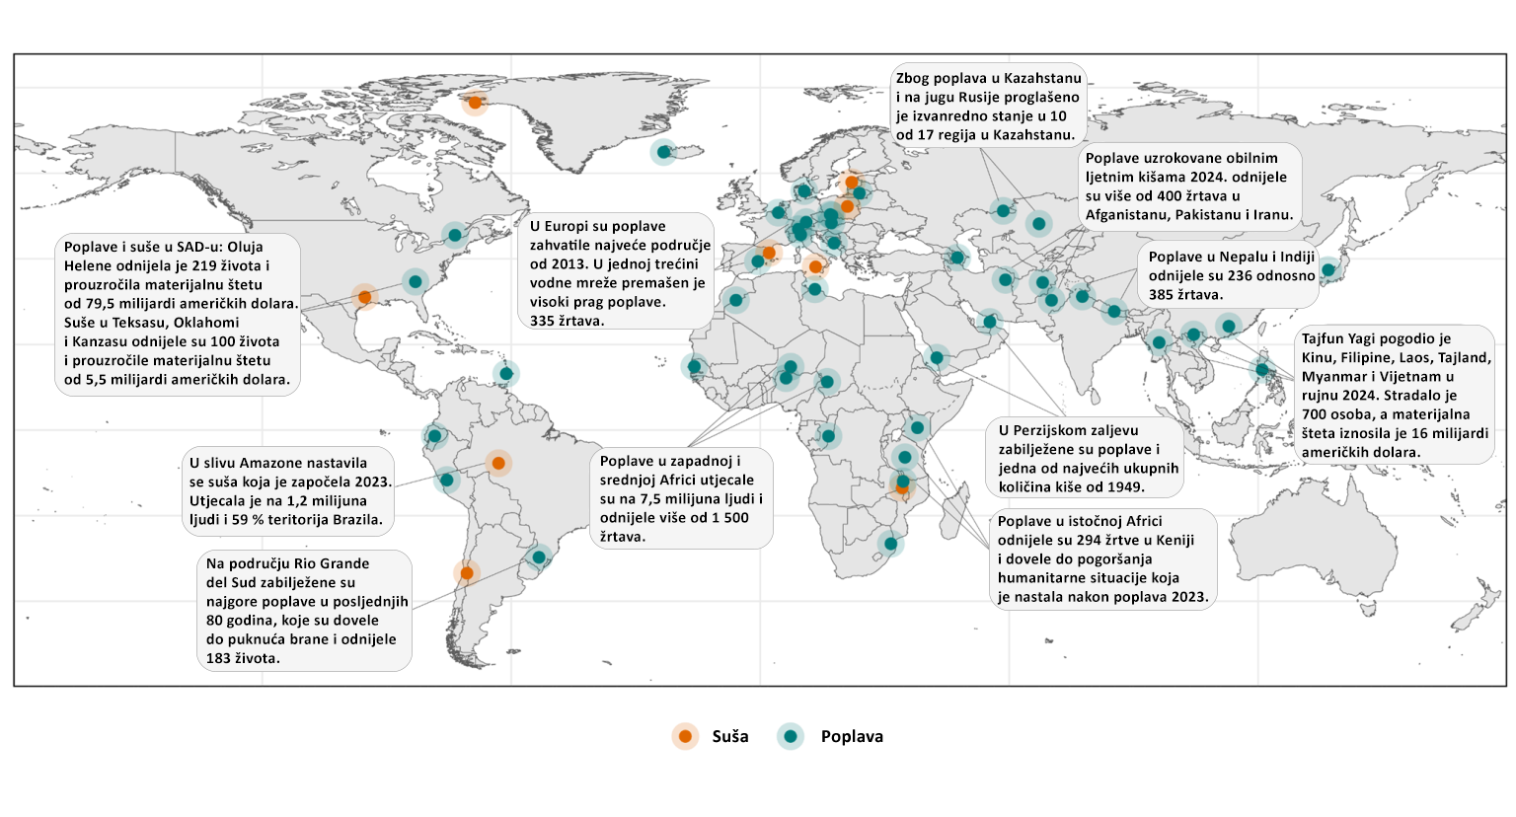The width and height of the screenshot is (1516, 817).
Task: Click the Nepal and India floods callout
Action: click(1230, 275)
